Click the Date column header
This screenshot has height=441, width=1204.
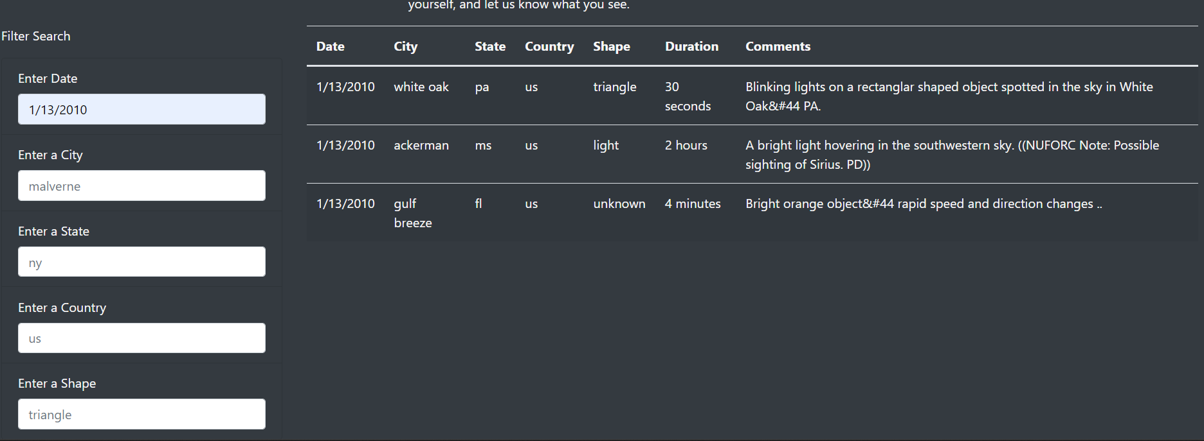coord(330,46)
